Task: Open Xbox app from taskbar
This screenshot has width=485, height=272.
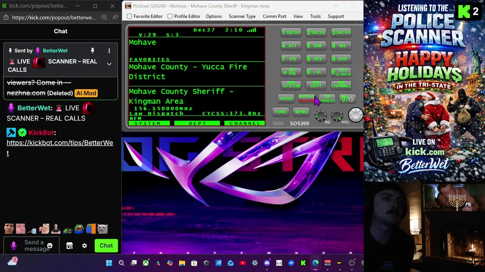Action: pos(145,263)
